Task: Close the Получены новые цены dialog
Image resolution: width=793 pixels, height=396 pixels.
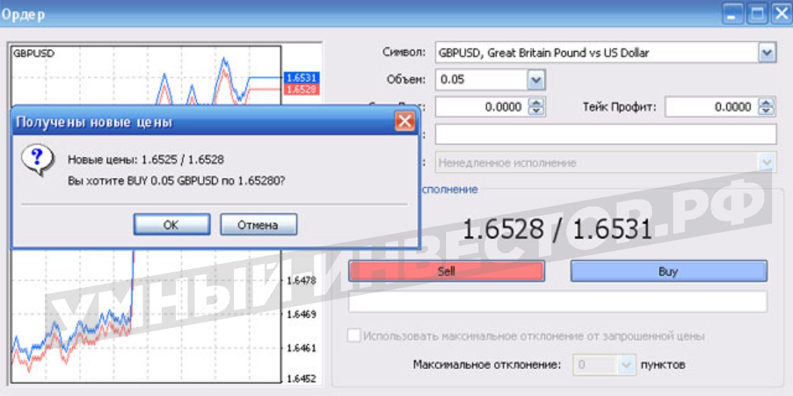Action: click(x=404, y=121)
